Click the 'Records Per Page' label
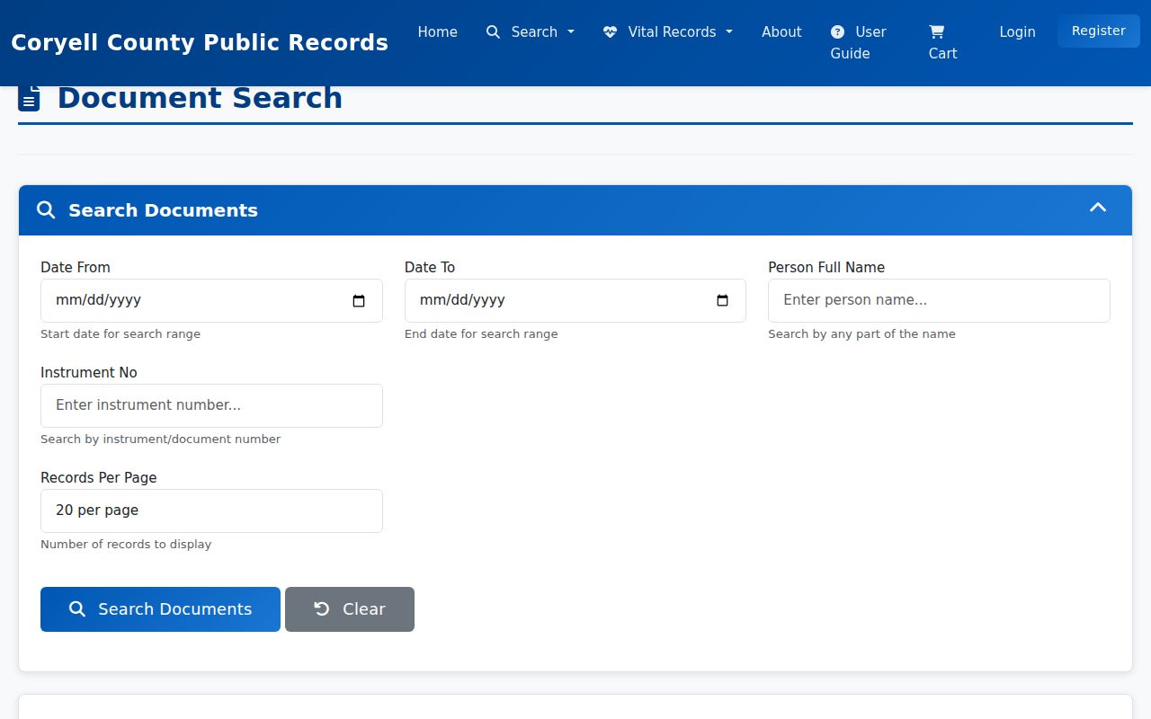1151x719 pixels. pyautogui.click(x=99, y=478)
